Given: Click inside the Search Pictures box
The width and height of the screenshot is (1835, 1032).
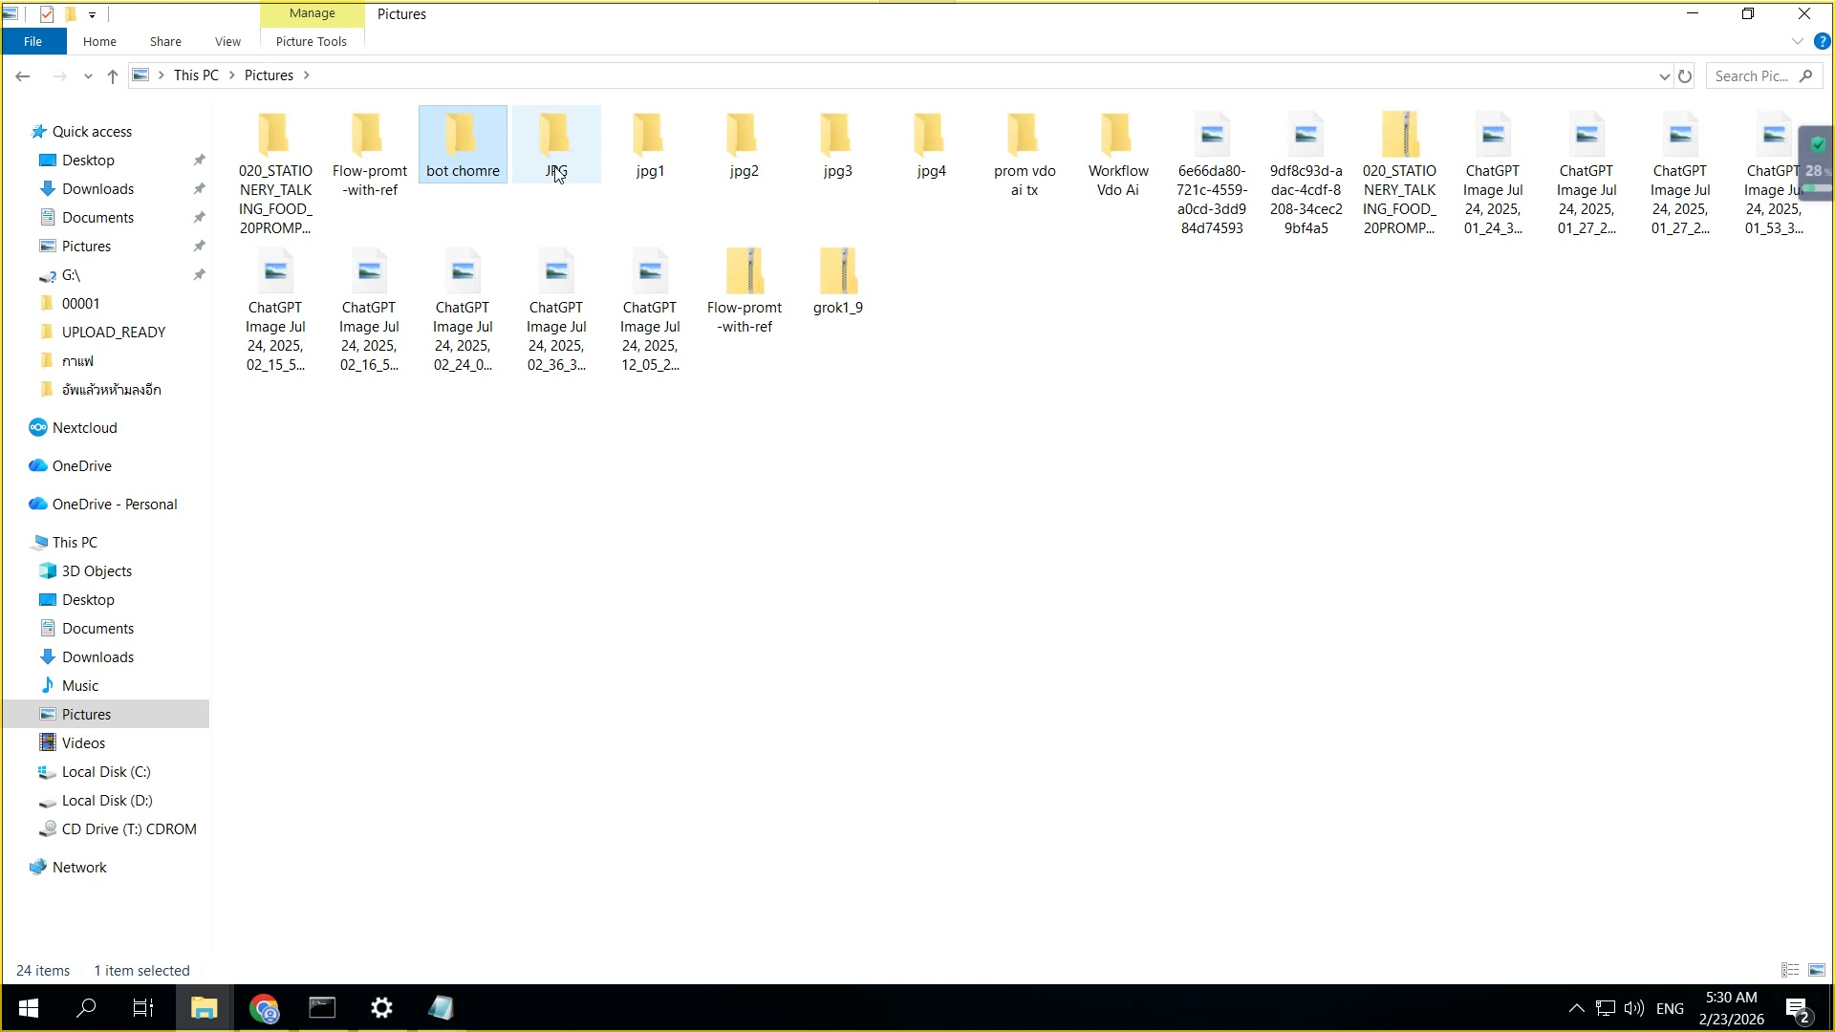Looking at the screenshot, I should pyautogui.click(x=1759, y=75).
